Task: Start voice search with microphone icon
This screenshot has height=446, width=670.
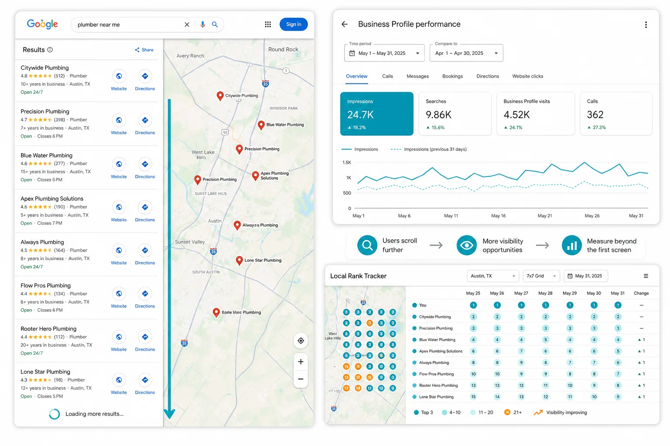Action: click(x=202, y=24)
